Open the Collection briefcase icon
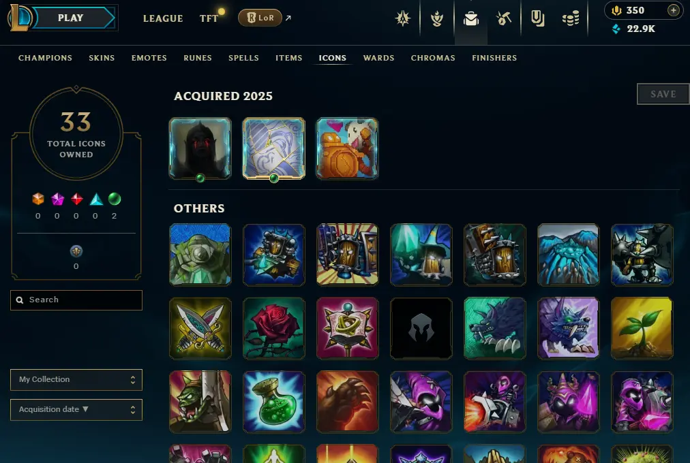The width and height of the screenshot is (690, 463). (x=471, y=18)
